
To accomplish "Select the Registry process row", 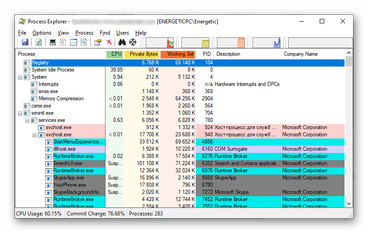I will tap(180, 63).
